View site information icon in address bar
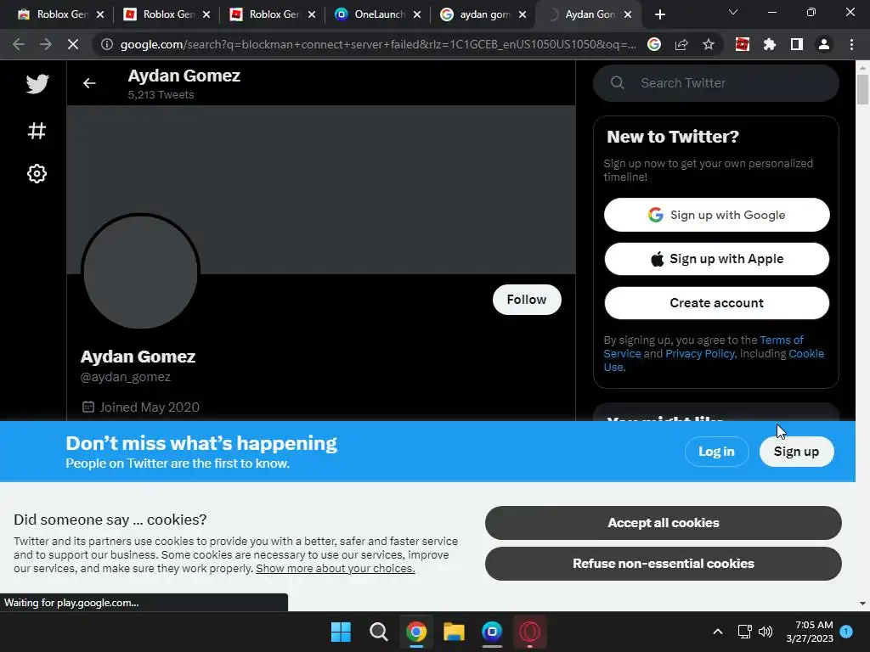Viewport: 870px width, 652px height. pos(106,44)
